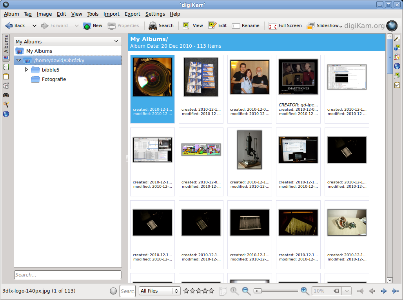Select the three people photo thumbnail

[x=250, y=77]
